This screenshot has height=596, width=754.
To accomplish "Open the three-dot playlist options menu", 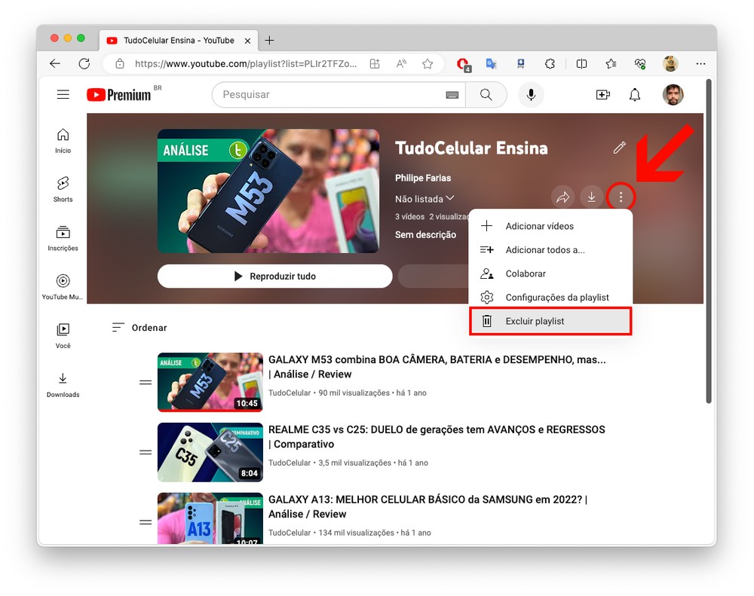I will pos(621,197).
